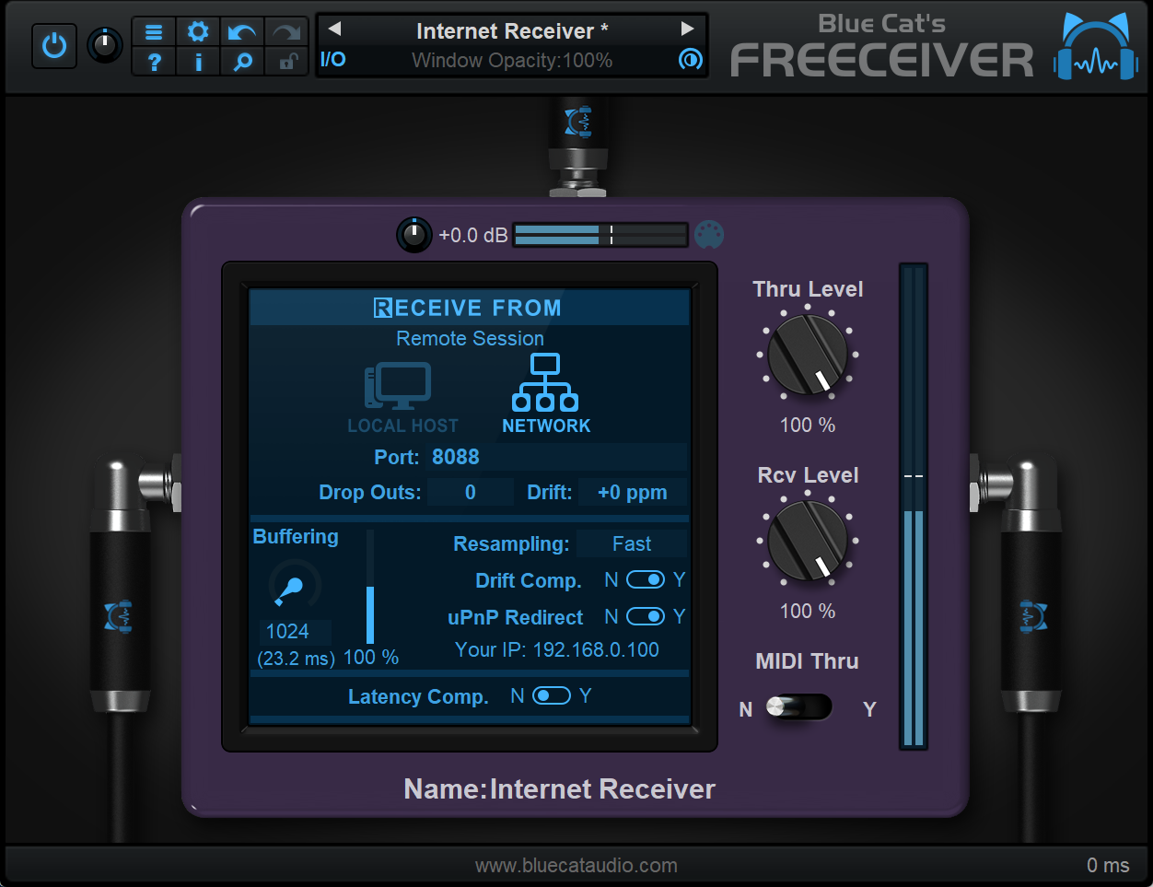Redo the last change
The image size is (1153, 887).
[x=285, y=30]
